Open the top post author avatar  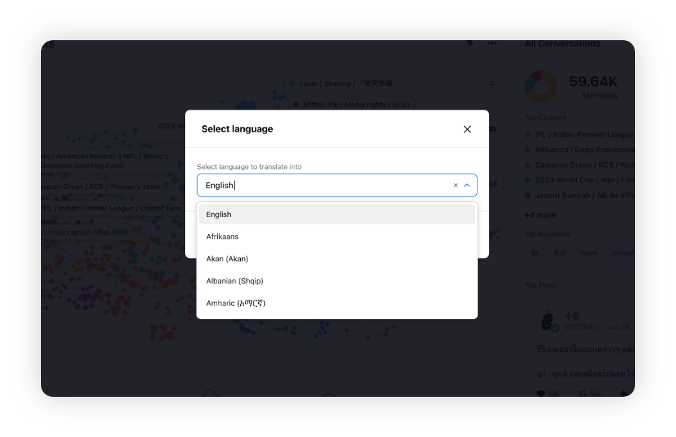(548, 321)
